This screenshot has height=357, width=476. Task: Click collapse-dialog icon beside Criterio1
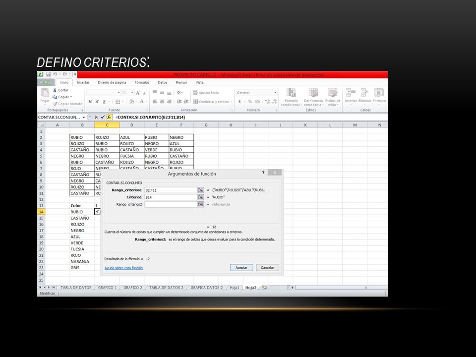tap(201, 197)
